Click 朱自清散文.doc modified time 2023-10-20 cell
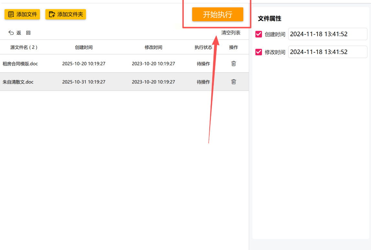The image size is (371, 250). point(153,82)
